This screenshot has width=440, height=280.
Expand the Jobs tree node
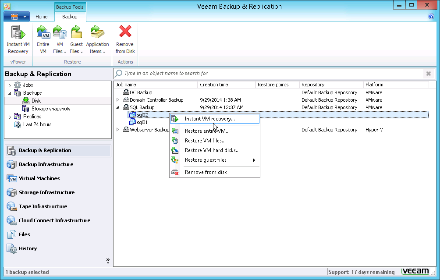10,85
